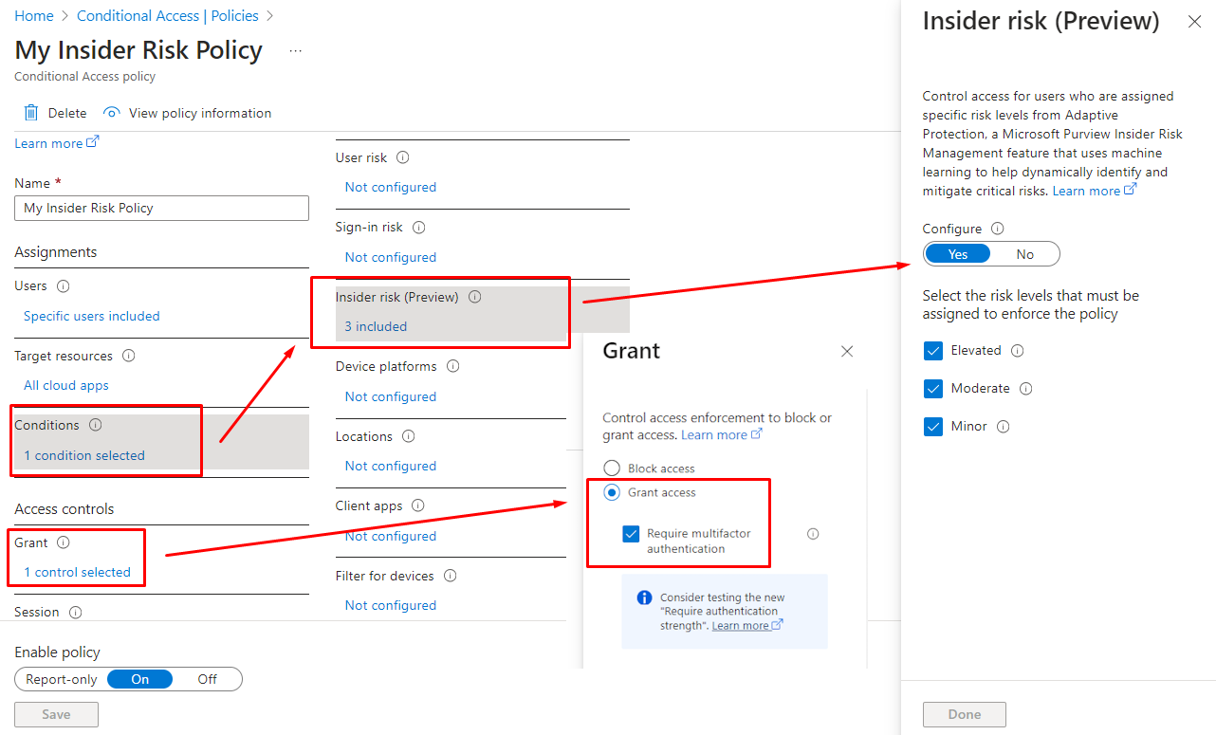The height and width of the screenshot is (735, 1216).
Task: Switch Enable policy to Report-only
Action: click(62, 679)
